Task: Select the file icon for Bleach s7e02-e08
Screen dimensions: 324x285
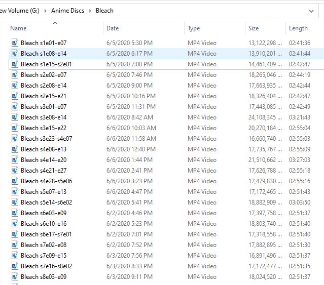Action: (15, 245)
